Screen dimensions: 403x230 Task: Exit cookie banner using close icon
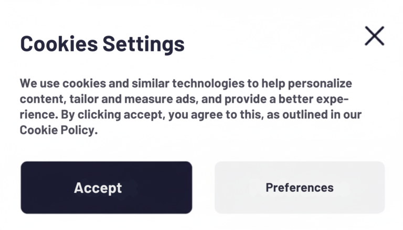click(x=374, y=36)
